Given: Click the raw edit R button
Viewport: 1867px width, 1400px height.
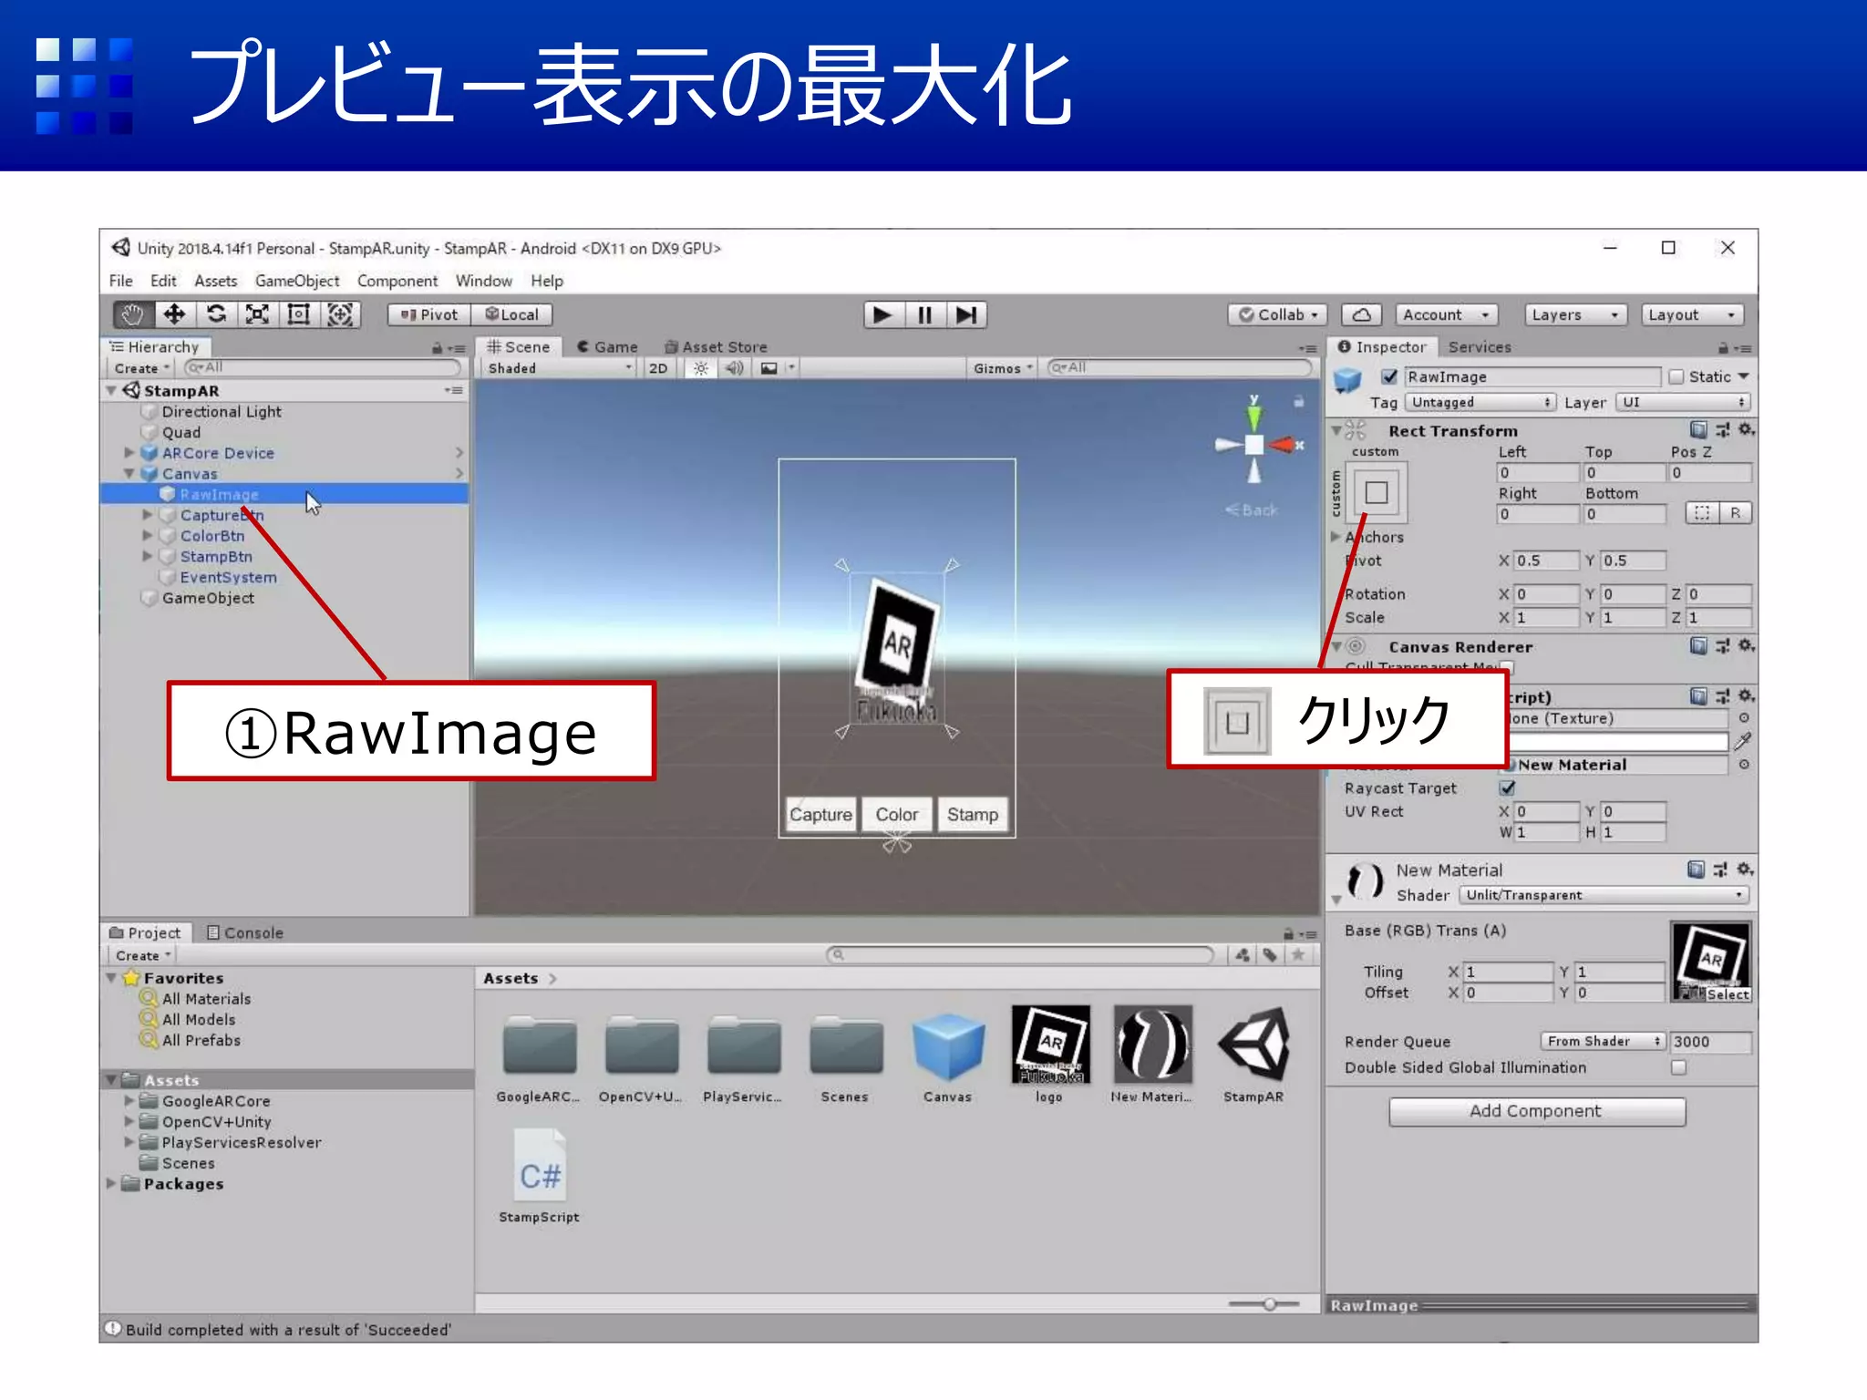Looking at the screenshot, I should (1736, 513).
